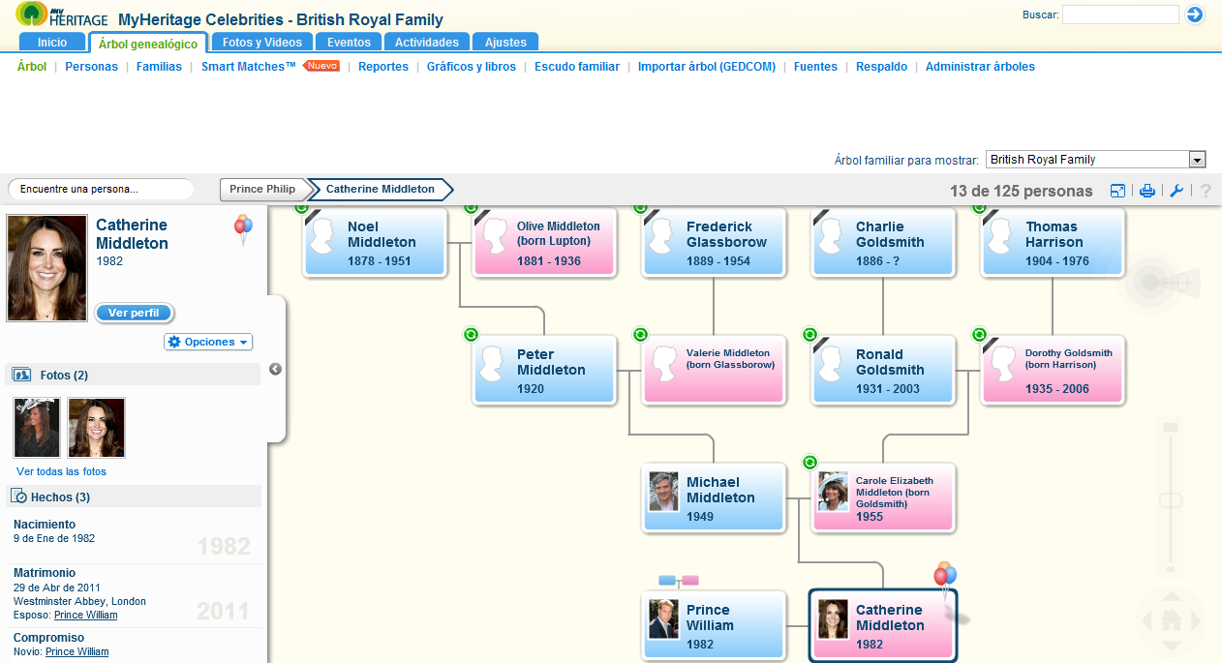This screenshot has width=1222, height=663.
Task: Open the Eventos tab
Action: pyautogui.click(x=350, y=42)
